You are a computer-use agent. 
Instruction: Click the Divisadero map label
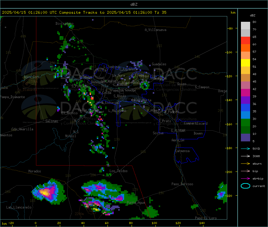64,24
